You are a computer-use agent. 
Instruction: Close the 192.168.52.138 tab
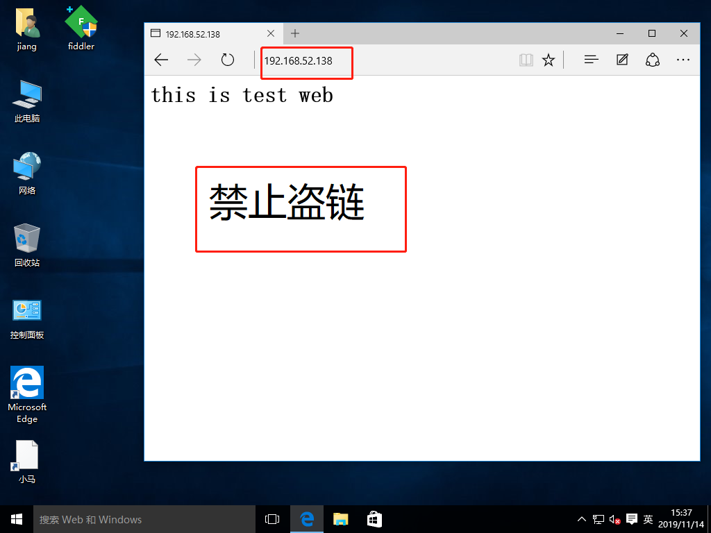(271, 33)
